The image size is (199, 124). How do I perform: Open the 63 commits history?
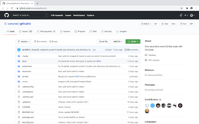131,50
